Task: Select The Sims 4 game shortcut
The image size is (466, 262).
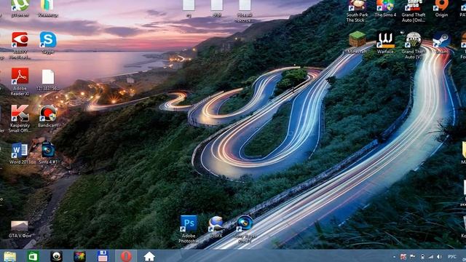Action: (x=385, y=9)
